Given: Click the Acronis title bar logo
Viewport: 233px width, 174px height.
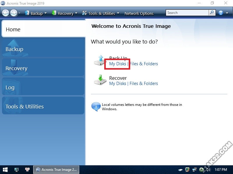Looking at the screenshot, I should coord(3,3).
